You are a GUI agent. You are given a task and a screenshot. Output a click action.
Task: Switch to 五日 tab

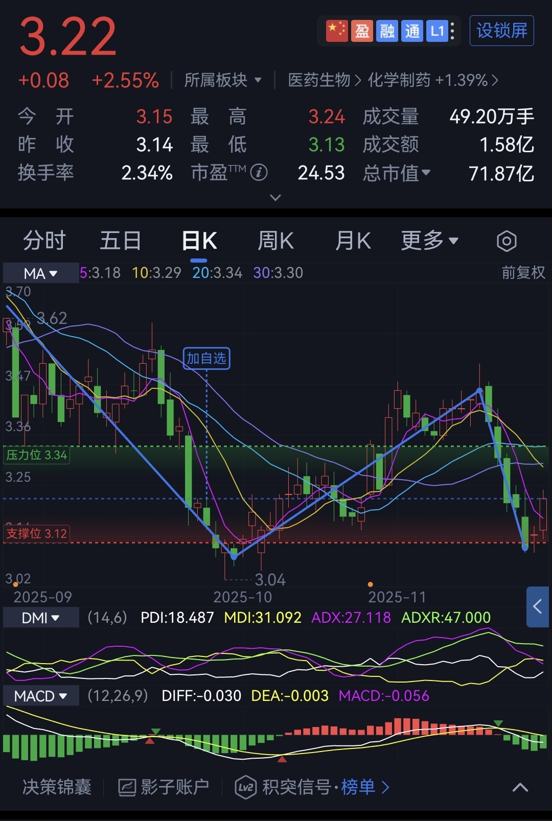pyautogui.click(x=121, y=241)
